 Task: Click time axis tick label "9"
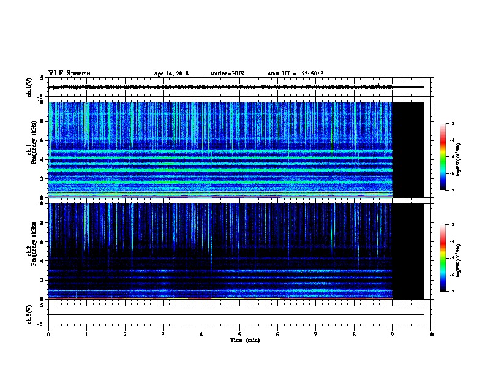click(392, 335)
